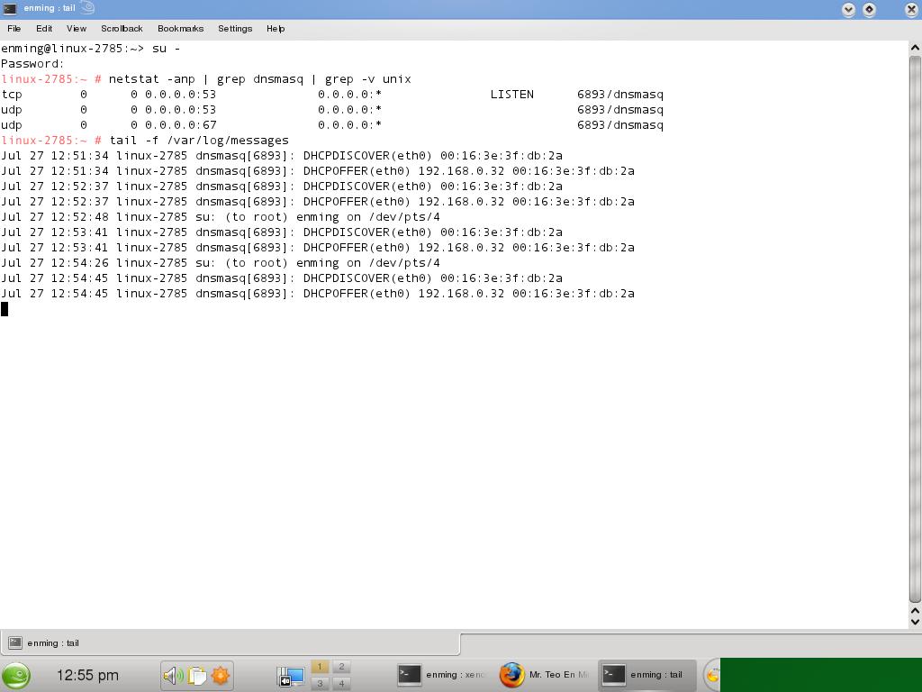Image resolution: width=922 pixels, height=692 pixels.
Task: Click the 'LISTEN' state in netstat output
Action: (x=512, y=94)
